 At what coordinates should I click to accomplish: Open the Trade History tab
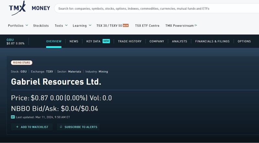[130, 41]
